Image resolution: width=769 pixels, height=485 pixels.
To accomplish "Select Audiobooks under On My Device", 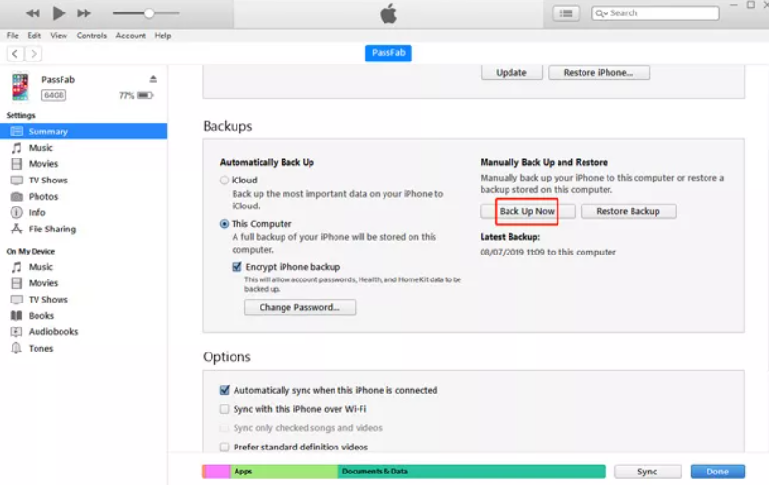I will [x=53, y=332].
